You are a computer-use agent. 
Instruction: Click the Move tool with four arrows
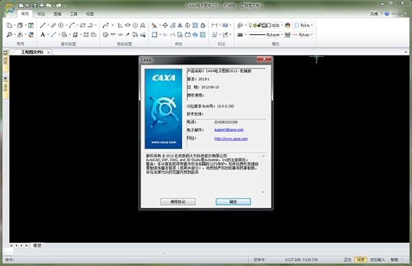point(165,25)
